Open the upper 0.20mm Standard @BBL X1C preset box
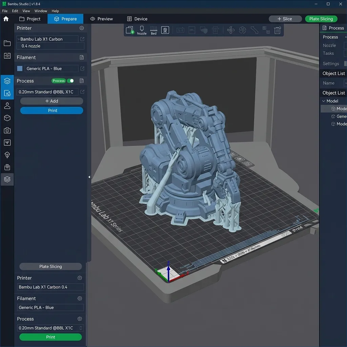 47,92
